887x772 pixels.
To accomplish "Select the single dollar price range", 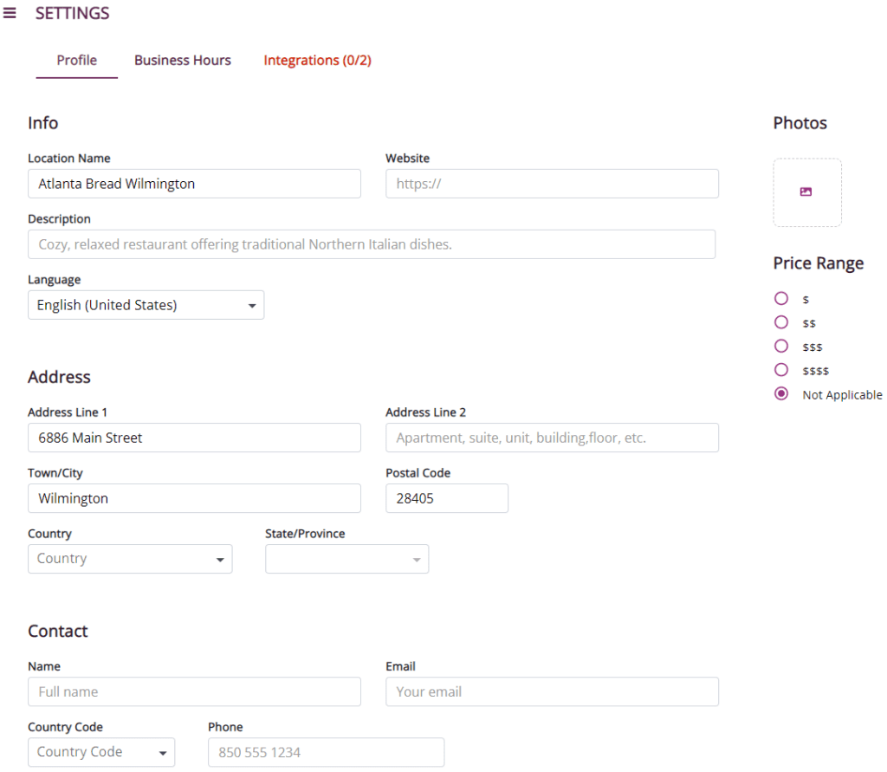I will (x=781, y=299).
